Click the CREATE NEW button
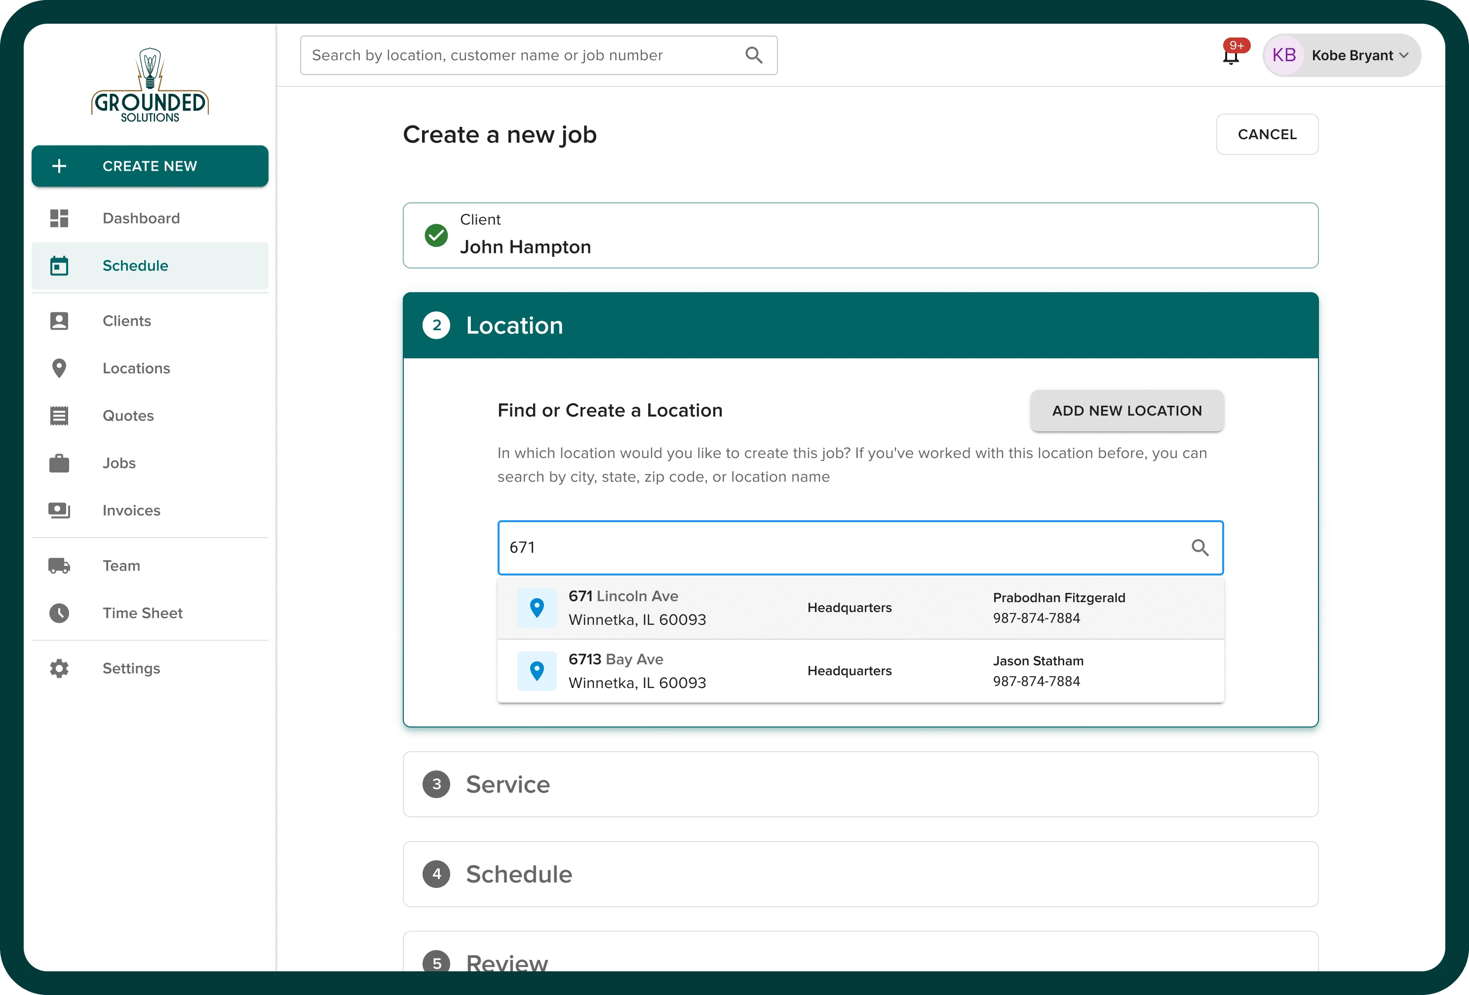Screen dimensions: 1469x995 (x=150, y=166)
